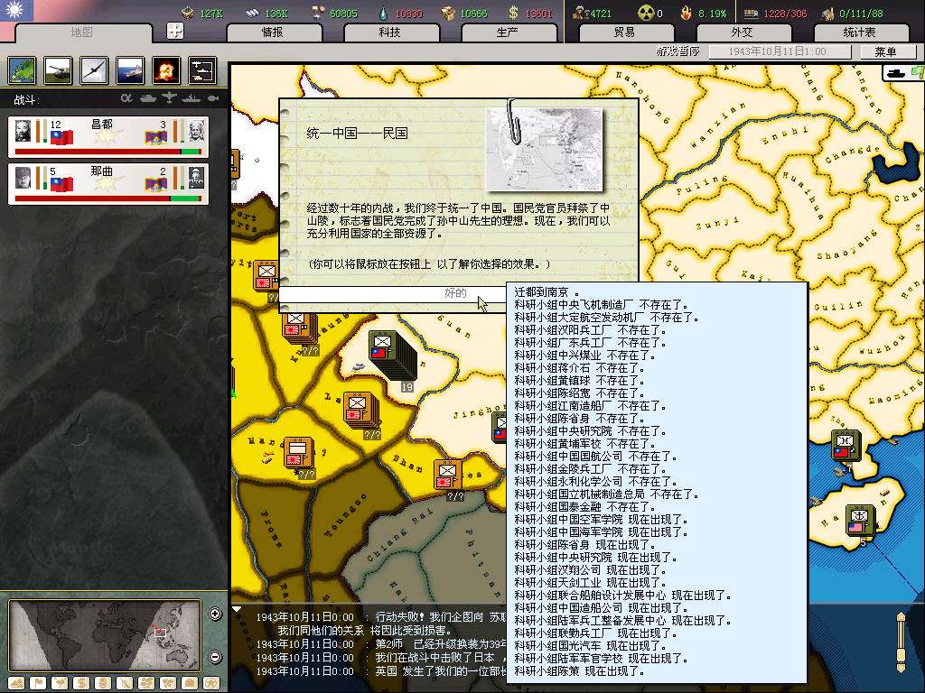Expand the message log triangle arrow
This screenshot has width=925, height=693.
coord(237,609)
